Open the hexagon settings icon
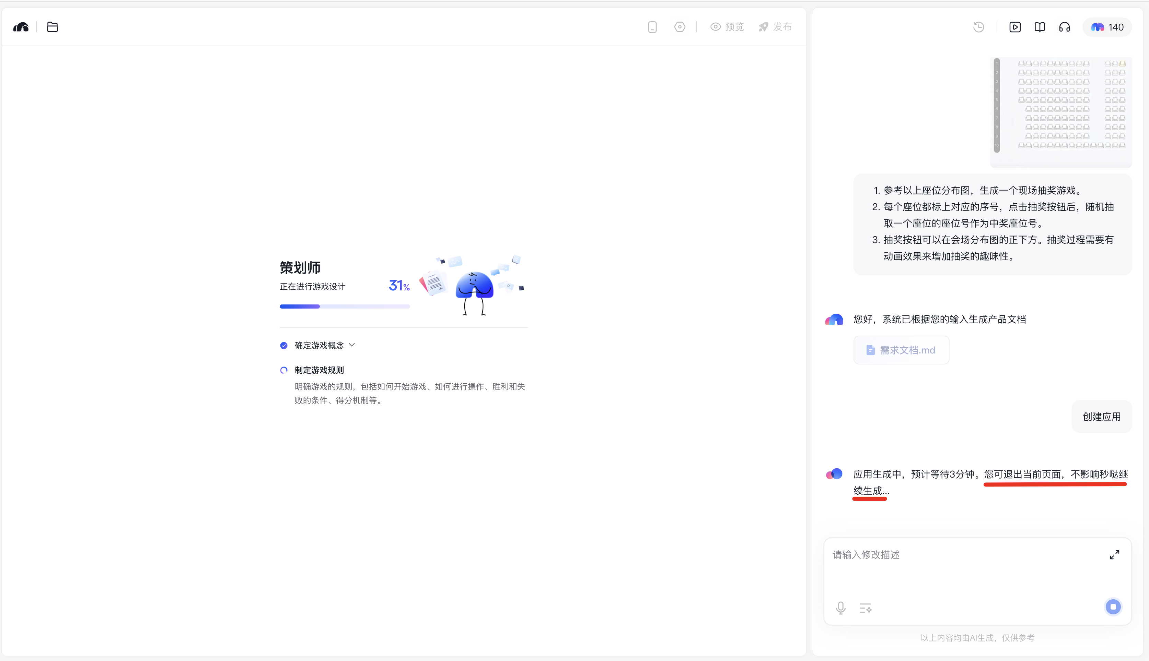This screenshot has height=661, width=1149. [680, 27]
